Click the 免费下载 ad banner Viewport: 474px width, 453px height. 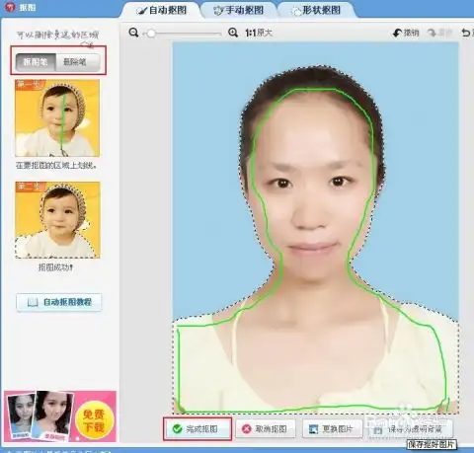coord(60,416)
